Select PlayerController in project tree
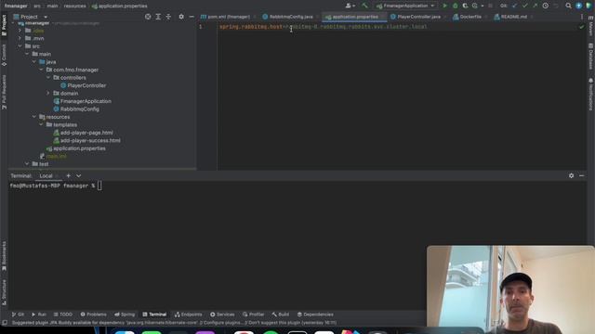595x334 pixels. (83, 85)
